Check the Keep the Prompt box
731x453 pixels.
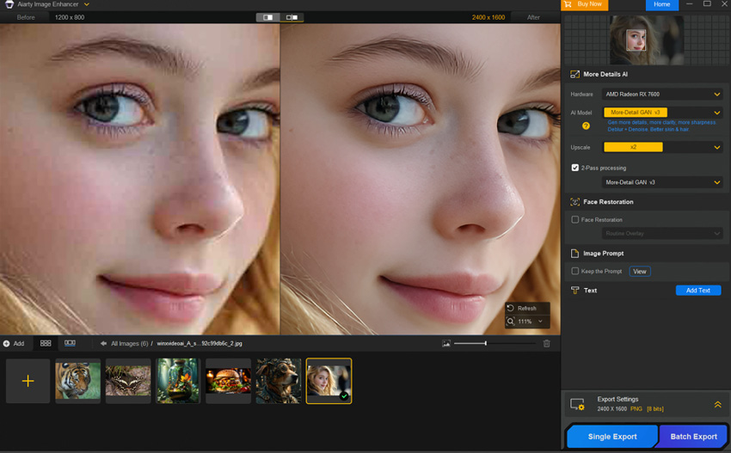point(575,272)
